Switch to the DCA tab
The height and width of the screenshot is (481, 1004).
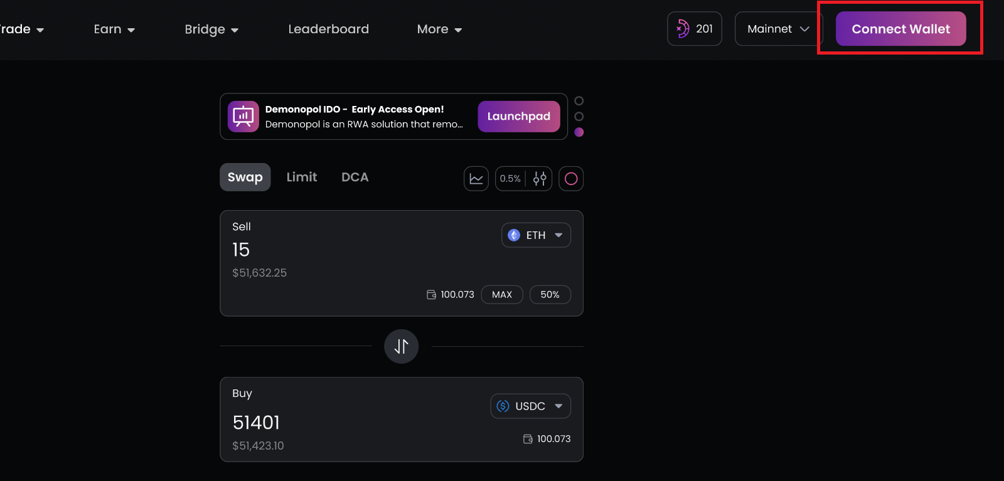click(x=355, y=177)
